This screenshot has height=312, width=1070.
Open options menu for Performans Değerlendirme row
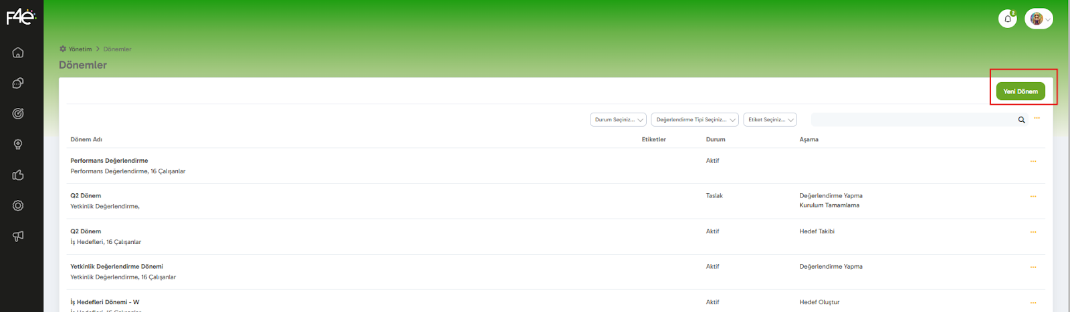coord(1033,161)
